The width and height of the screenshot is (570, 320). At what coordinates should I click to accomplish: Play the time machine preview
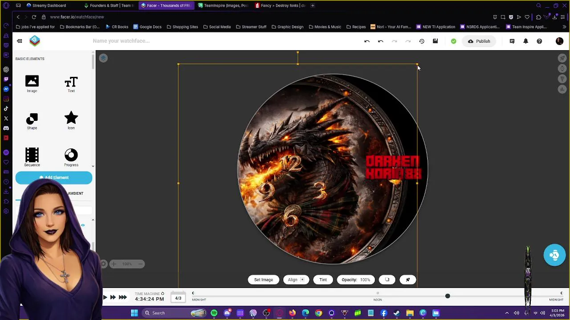105,297
